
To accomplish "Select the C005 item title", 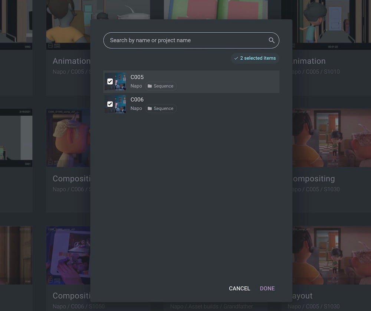I will point(137,77).
